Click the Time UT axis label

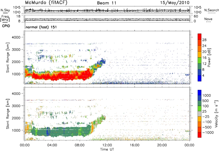(107, 149)
